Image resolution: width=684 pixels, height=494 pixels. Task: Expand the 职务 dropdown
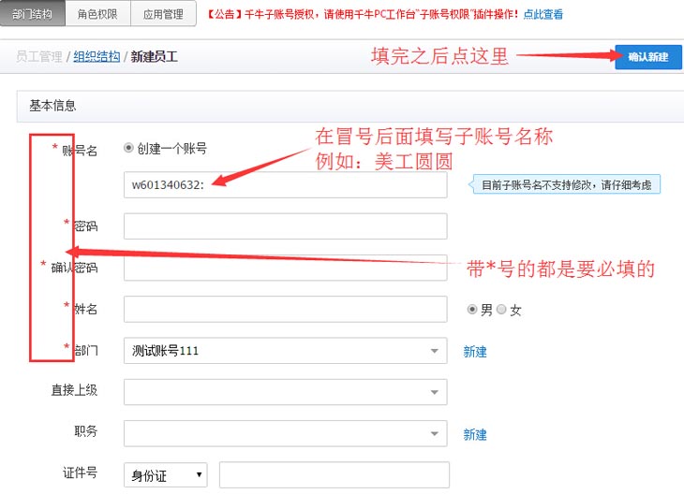(x=285, y=433)
